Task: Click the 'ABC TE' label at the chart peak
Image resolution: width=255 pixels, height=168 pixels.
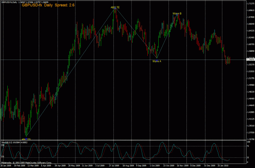Action: [115, 7]
